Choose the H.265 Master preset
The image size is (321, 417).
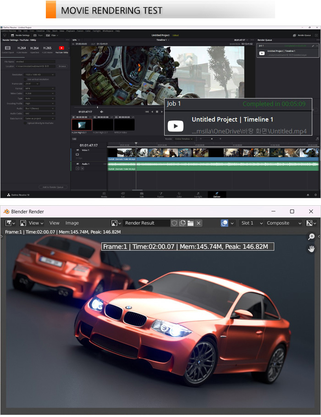click(x=47, y=48)
